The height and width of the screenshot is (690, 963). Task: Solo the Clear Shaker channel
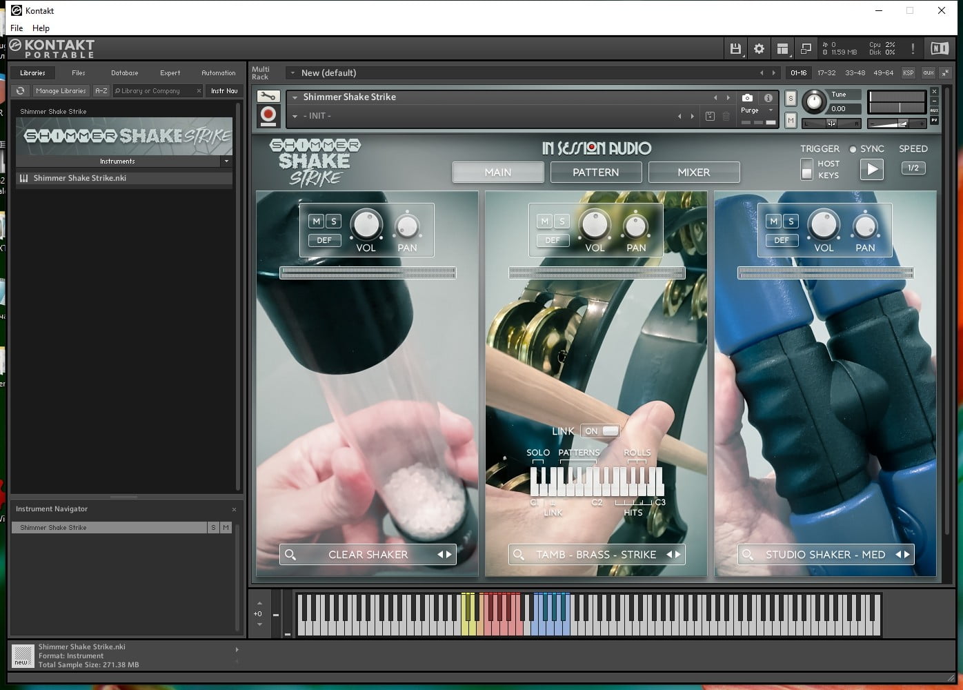coord(333,221)
